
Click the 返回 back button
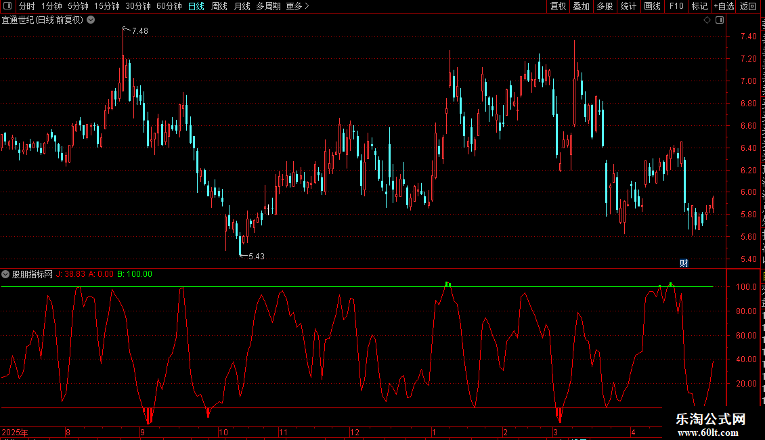(748, 6)
